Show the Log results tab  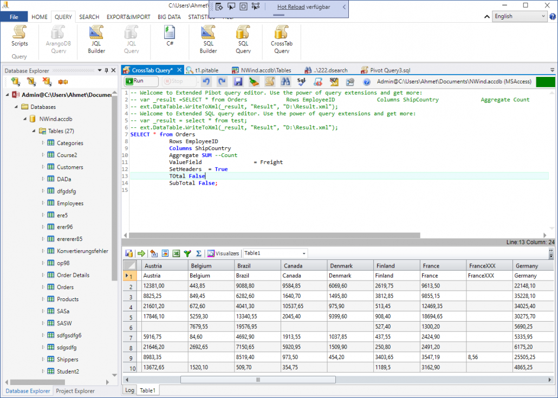point(129,390)
